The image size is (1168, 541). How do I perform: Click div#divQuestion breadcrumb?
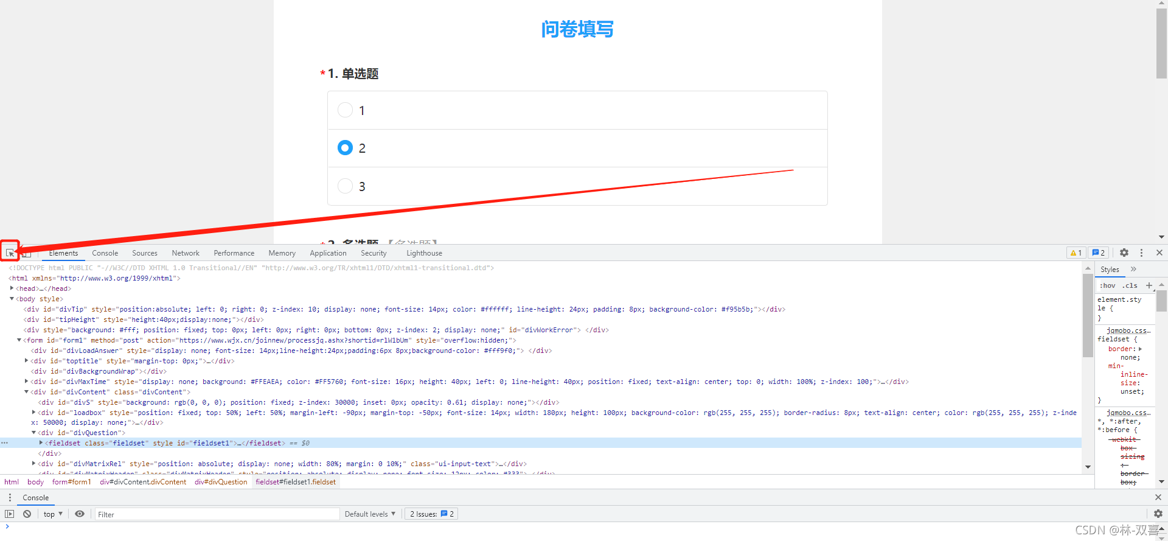(x=221, y=481)
